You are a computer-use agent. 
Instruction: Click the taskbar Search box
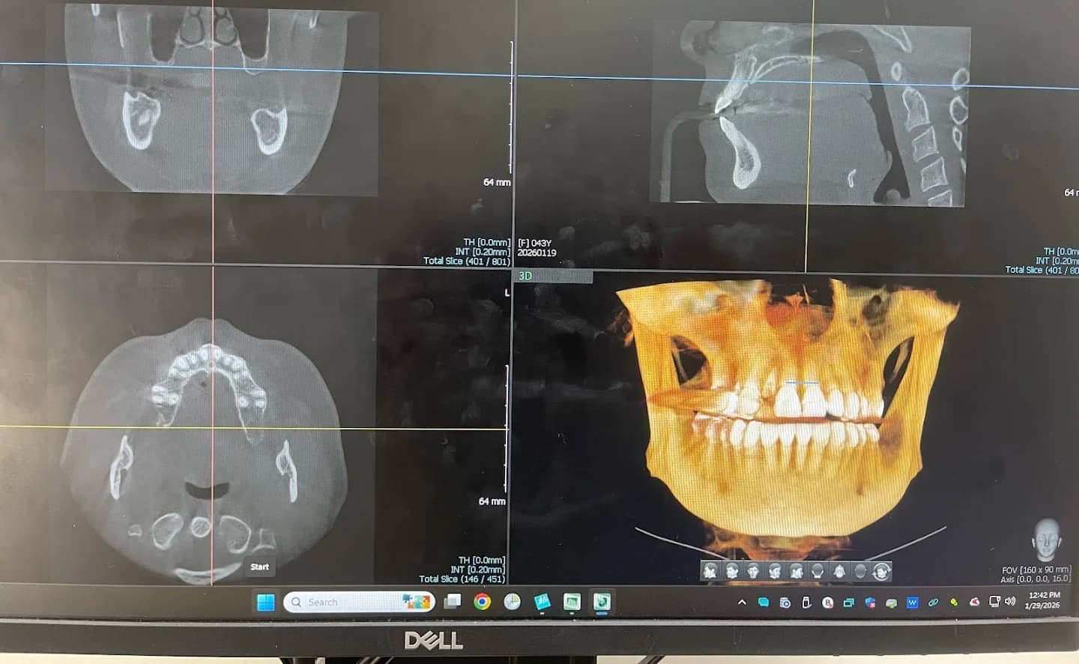(x=359, y=602)
